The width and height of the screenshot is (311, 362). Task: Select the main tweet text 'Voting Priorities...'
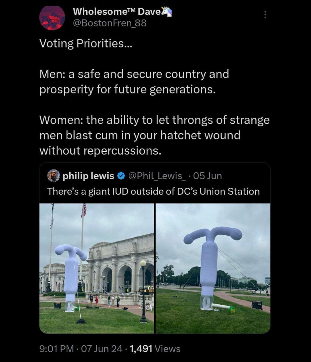point(86,43)
